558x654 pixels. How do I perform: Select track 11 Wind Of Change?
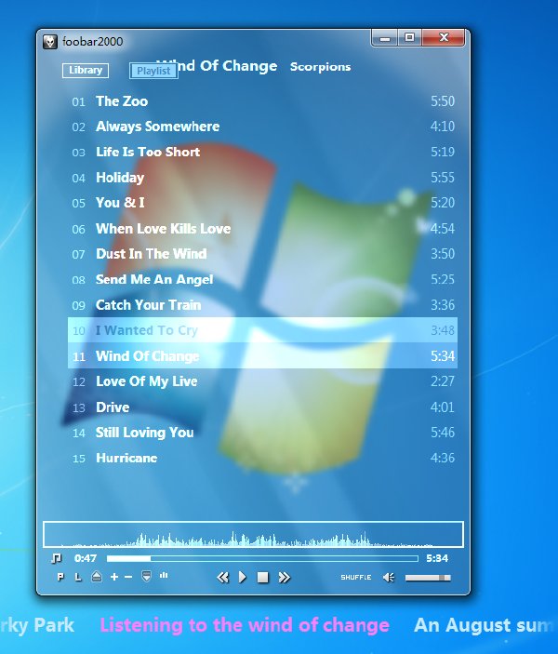[263, 355]
